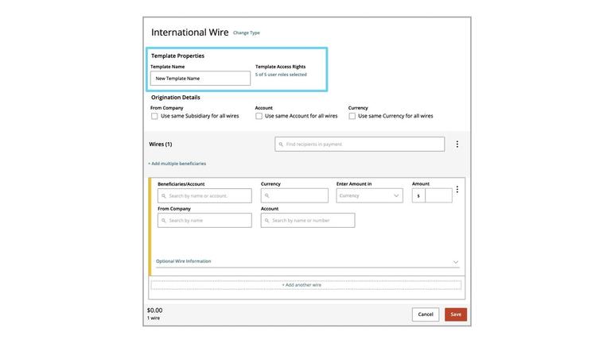Click Add another wire
This screenshot has width=611, height=343.
[x=302, y=285]
